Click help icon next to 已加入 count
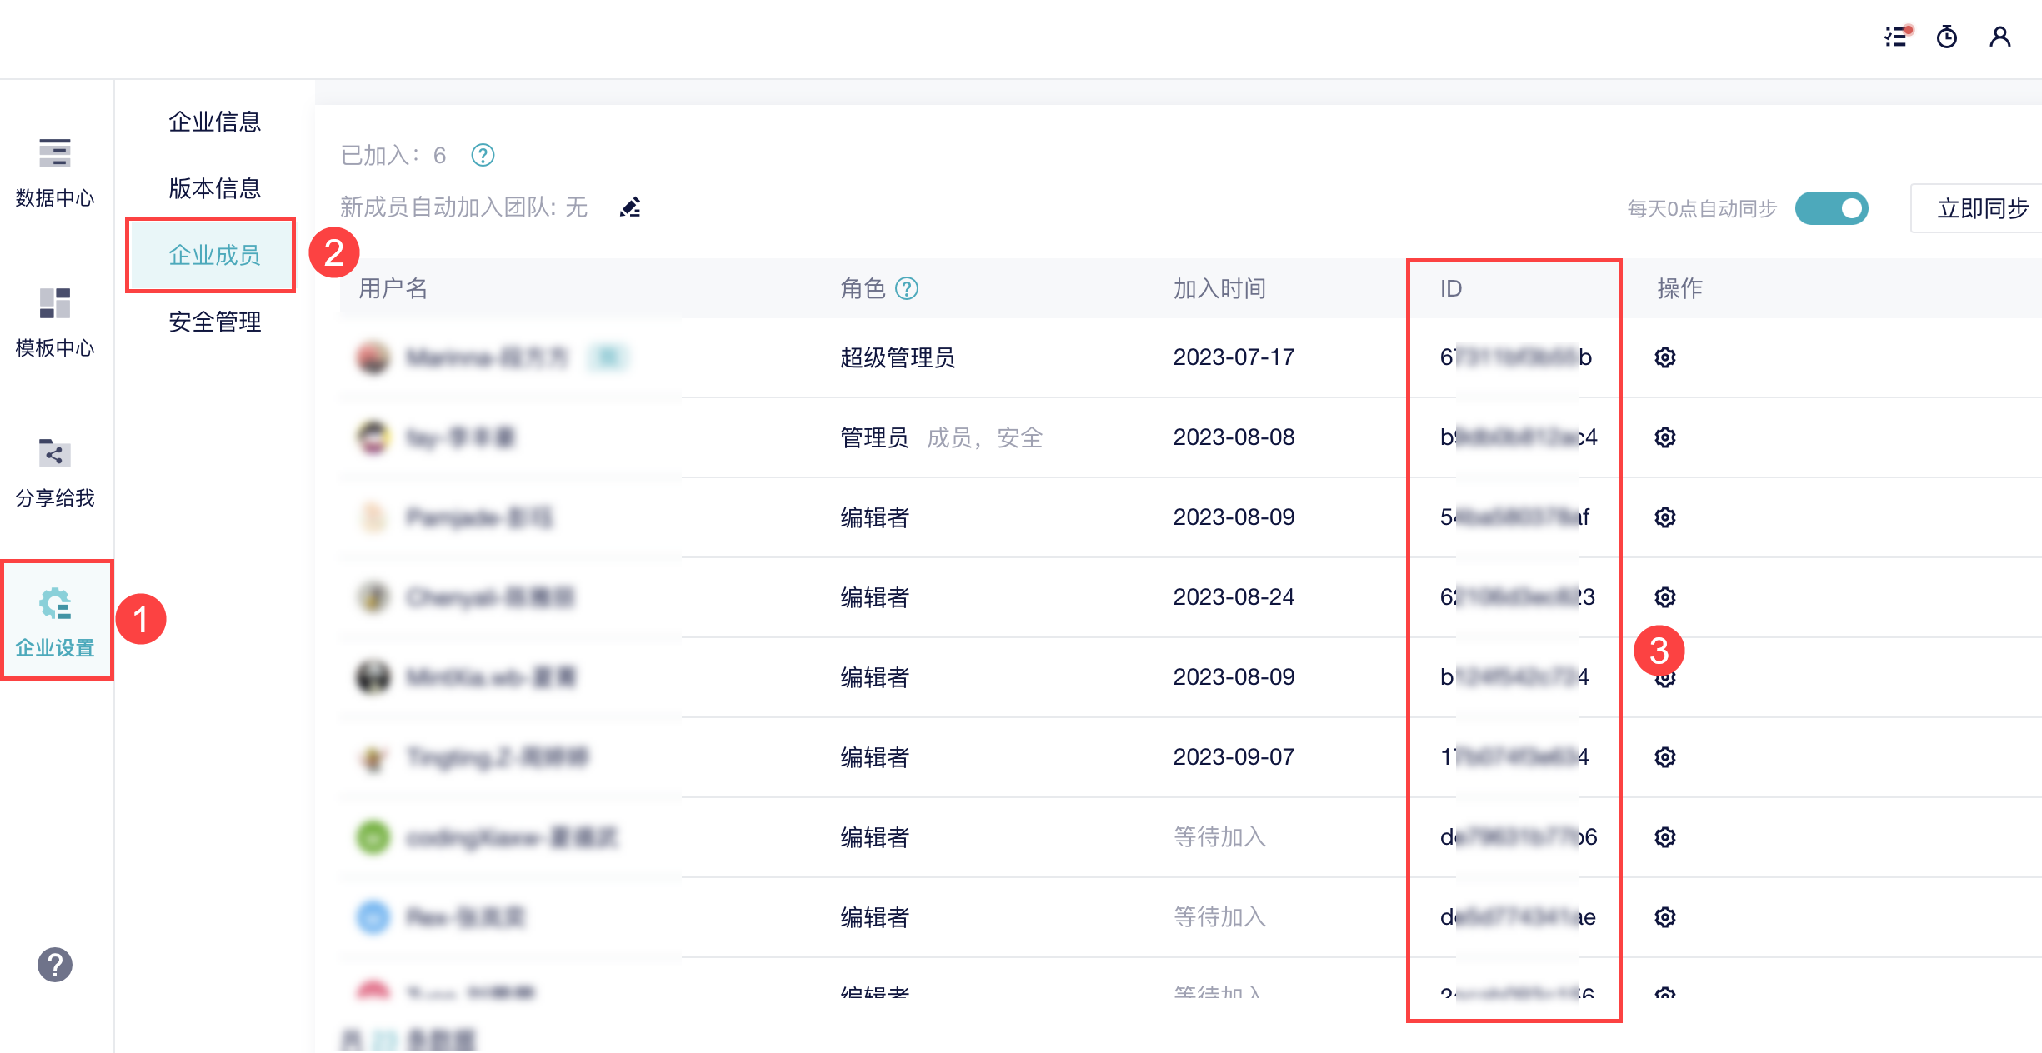The height and width of the screenshot is (1053, 2042). (x=483, y=155)
